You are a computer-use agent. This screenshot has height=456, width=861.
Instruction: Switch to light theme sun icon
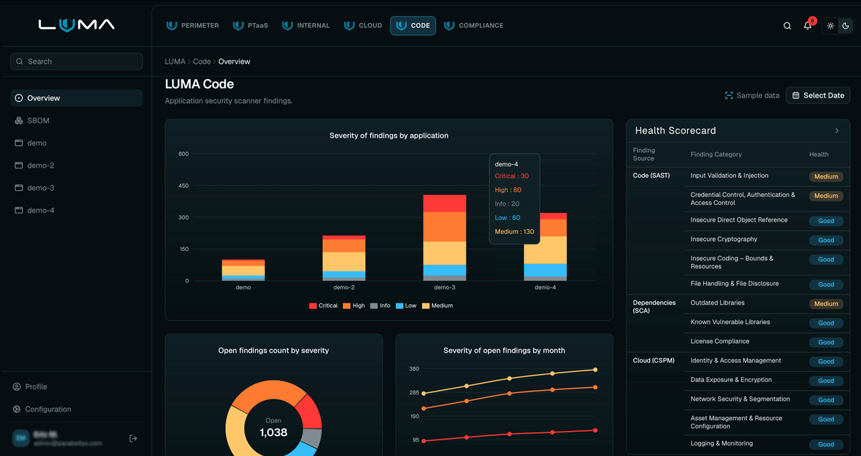[x=830, y=26]
